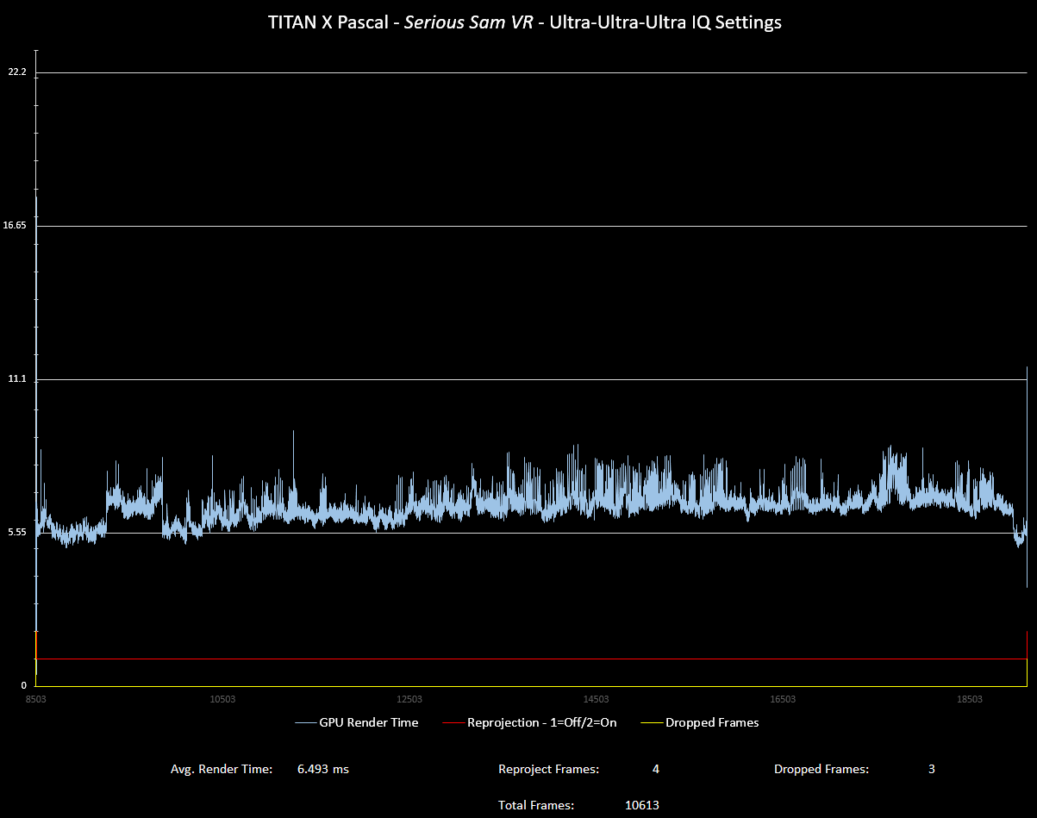Select the 10503 x-axis tick label

coord(222,699)
